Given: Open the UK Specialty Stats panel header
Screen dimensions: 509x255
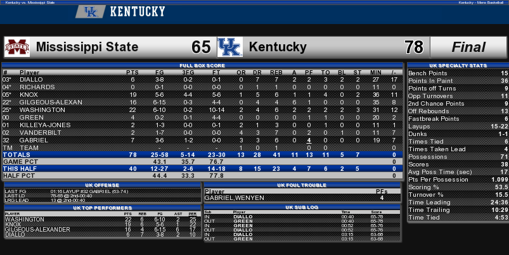Looking at the screenshot, I should pos(458,65).
